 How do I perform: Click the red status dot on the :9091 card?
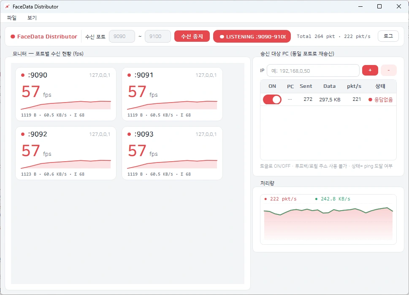click(x=129, y=75)
